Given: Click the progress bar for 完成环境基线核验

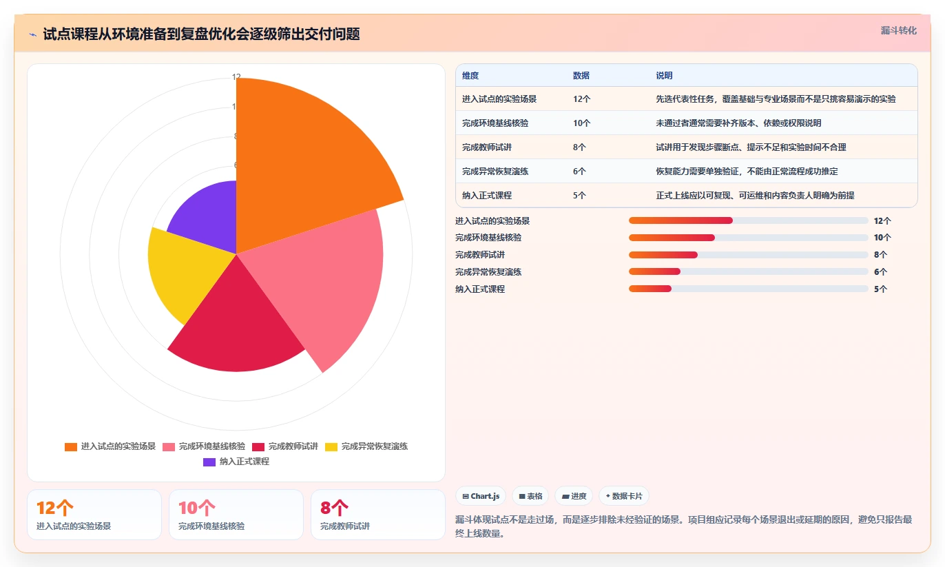Looking at the screenshot, I should (749, 238).
